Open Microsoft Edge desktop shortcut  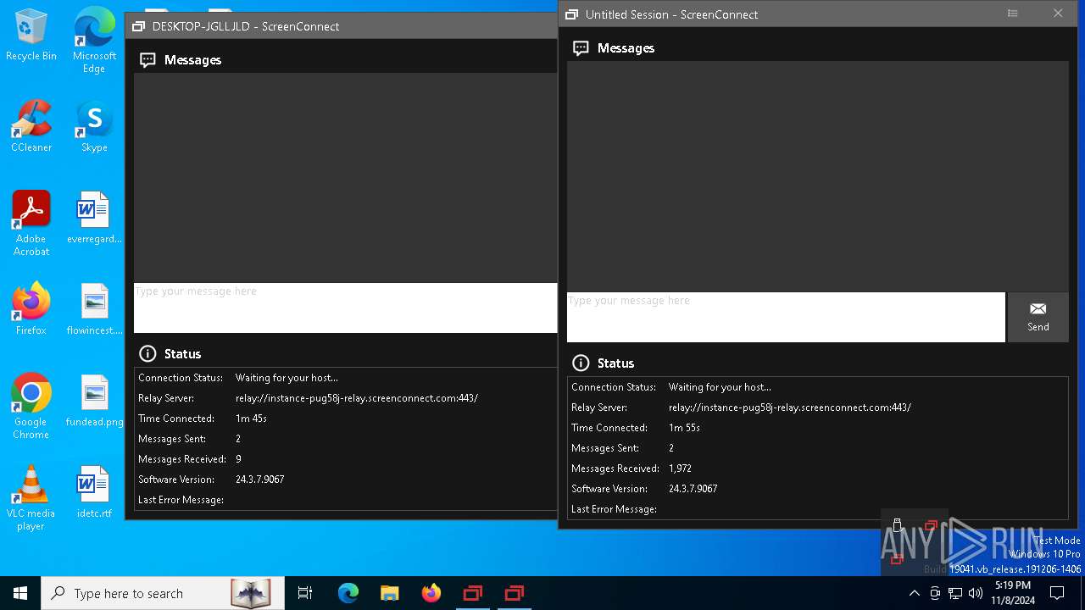coord(94,41)
